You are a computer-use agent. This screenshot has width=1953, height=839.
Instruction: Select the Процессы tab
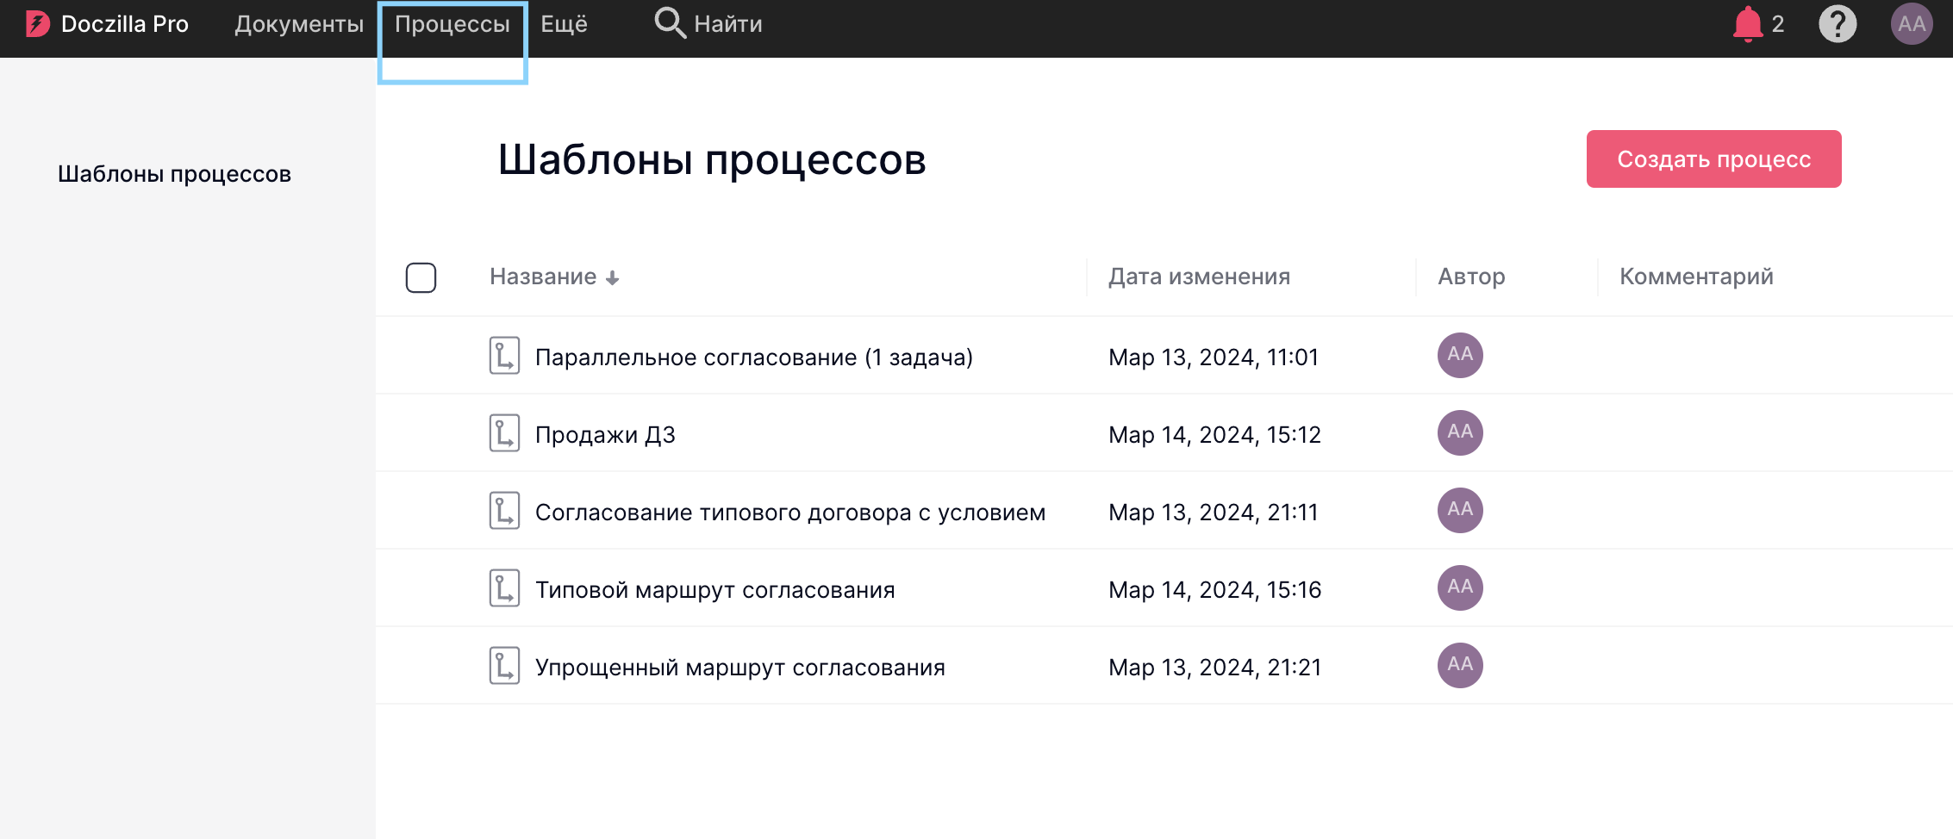click(452, 24)
